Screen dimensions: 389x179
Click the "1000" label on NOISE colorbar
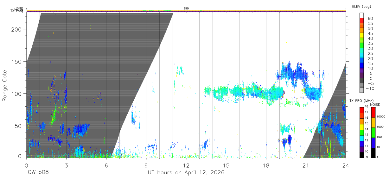380,127
